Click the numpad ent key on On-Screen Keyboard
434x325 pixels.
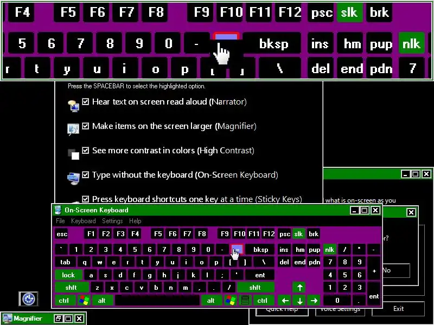click(374, 294)
